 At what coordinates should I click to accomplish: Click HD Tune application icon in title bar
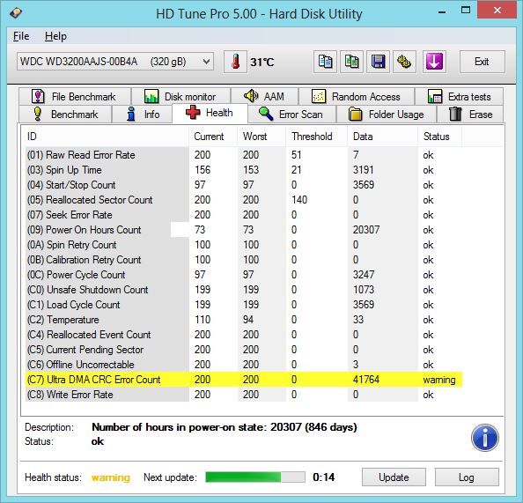tap(16, 13)
